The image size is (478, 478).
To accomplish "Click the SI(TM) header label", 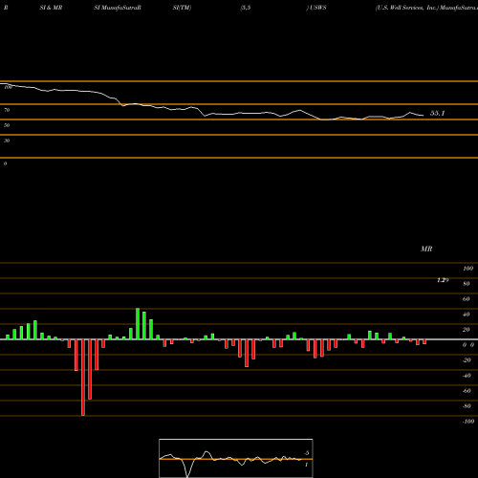I will point(182,8).
